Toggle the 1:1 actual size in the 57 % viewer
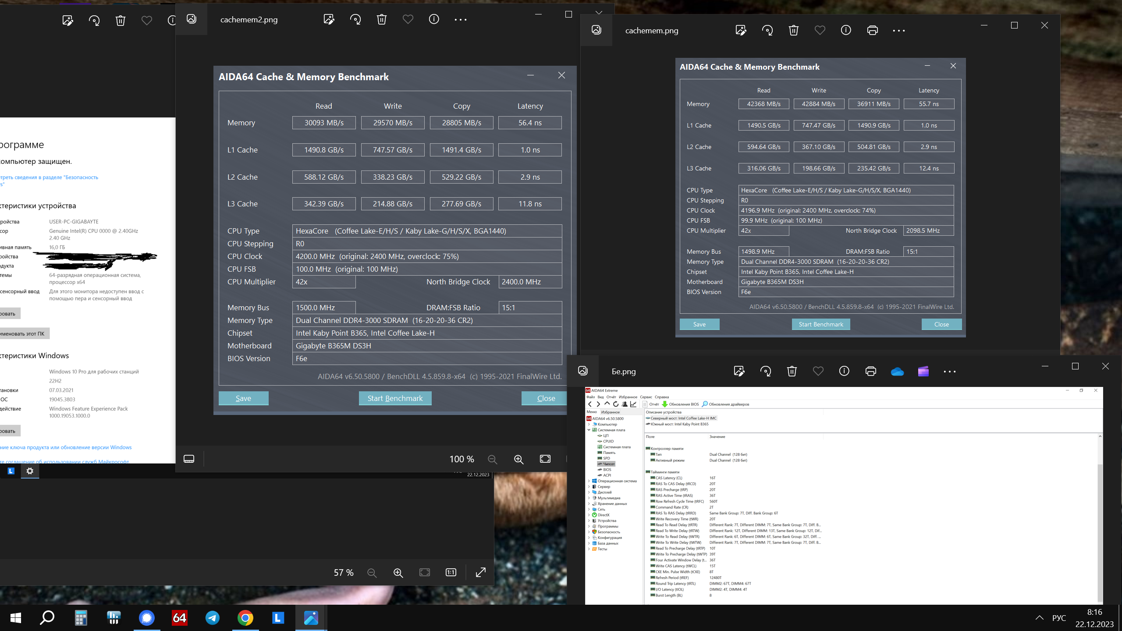 tap(451, 573)
